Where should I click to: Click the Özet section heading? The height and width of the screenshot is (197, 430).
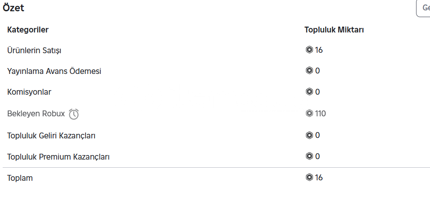point(13,8)
